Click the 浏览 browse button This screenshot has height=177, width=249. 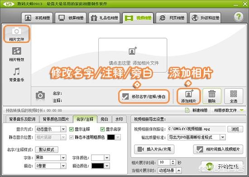[x=235, y=129]
